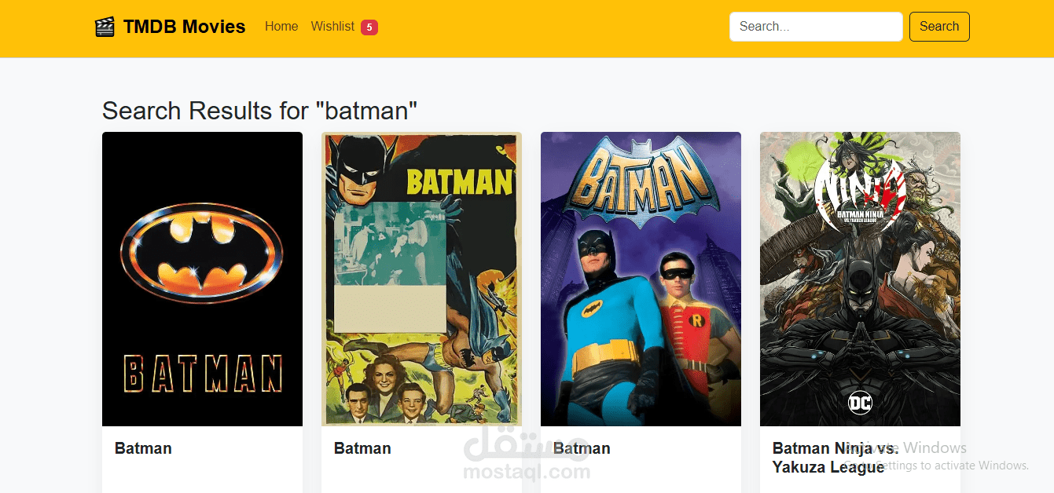The width and height of the screenshot is (1054, 493).
Task: Click the winged BATMAN logo above Robin
Action: pos(641,182)
